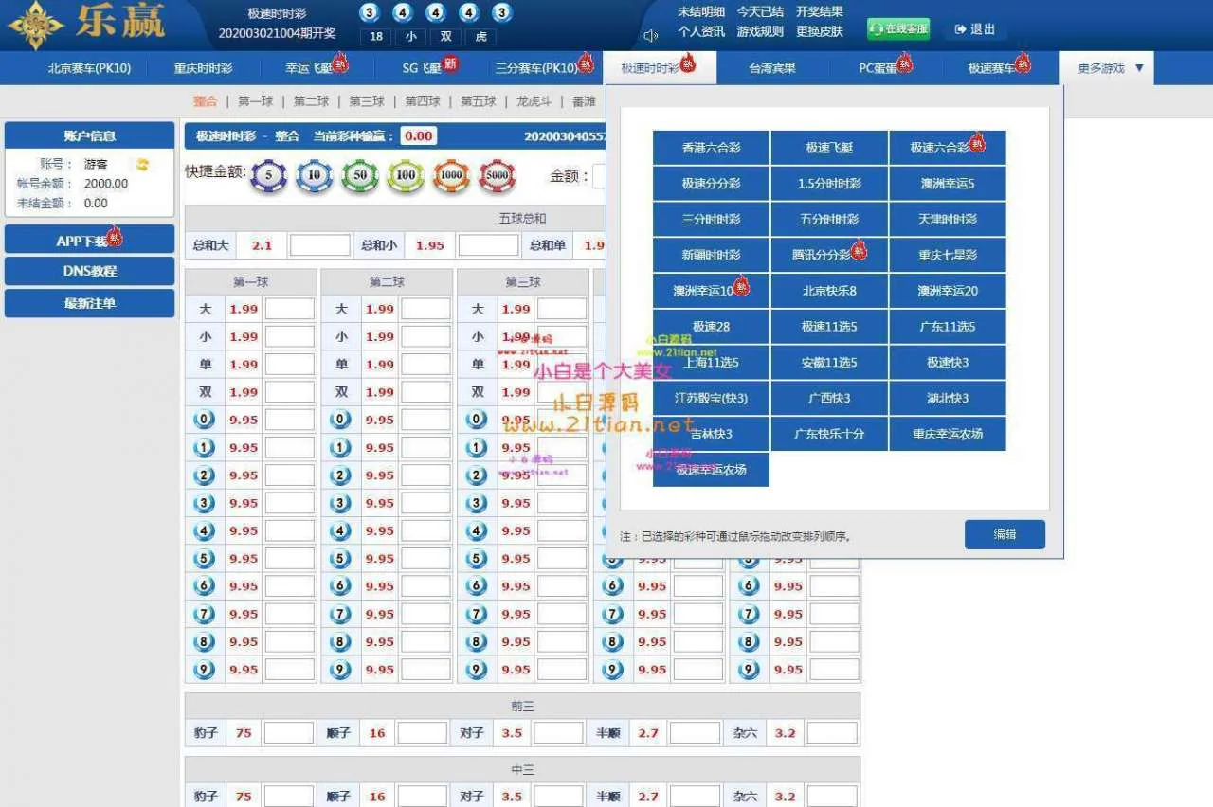Click the 总和大 bet amount input field
The image size is (1213, 807).
point(319,245)
